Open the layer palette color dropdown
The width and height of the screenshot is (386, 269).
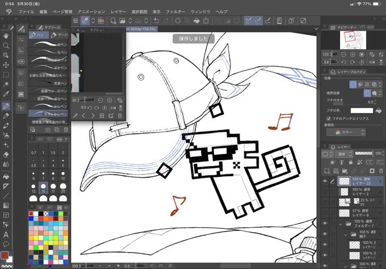(328, 154)
